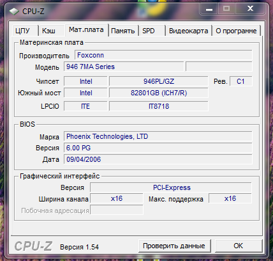273x261 pixels.
Task: Select the revision C1 value
Action: click(x=241, y=81)
